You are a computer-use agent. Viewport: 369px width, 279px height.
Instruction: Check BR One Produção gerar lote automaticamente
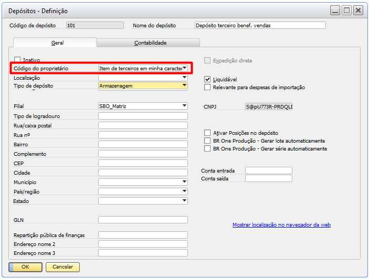pyautogui.click(x=207, y=141)
